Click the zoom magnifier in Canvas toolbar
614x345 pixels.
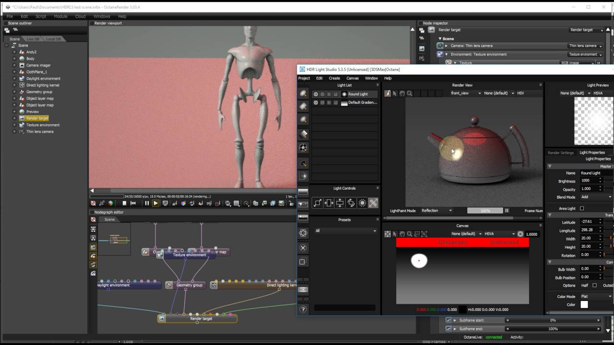[409, 234]
